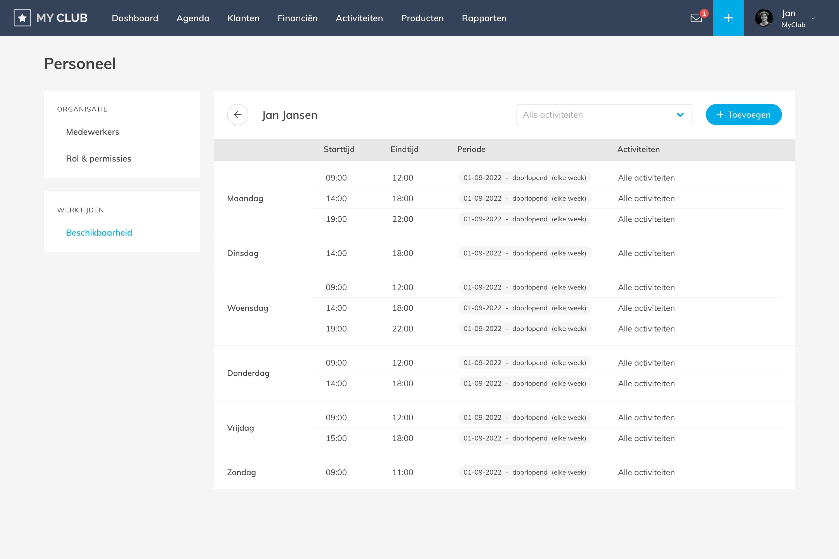Click the MY CLUB star logo

click(22, 18)
